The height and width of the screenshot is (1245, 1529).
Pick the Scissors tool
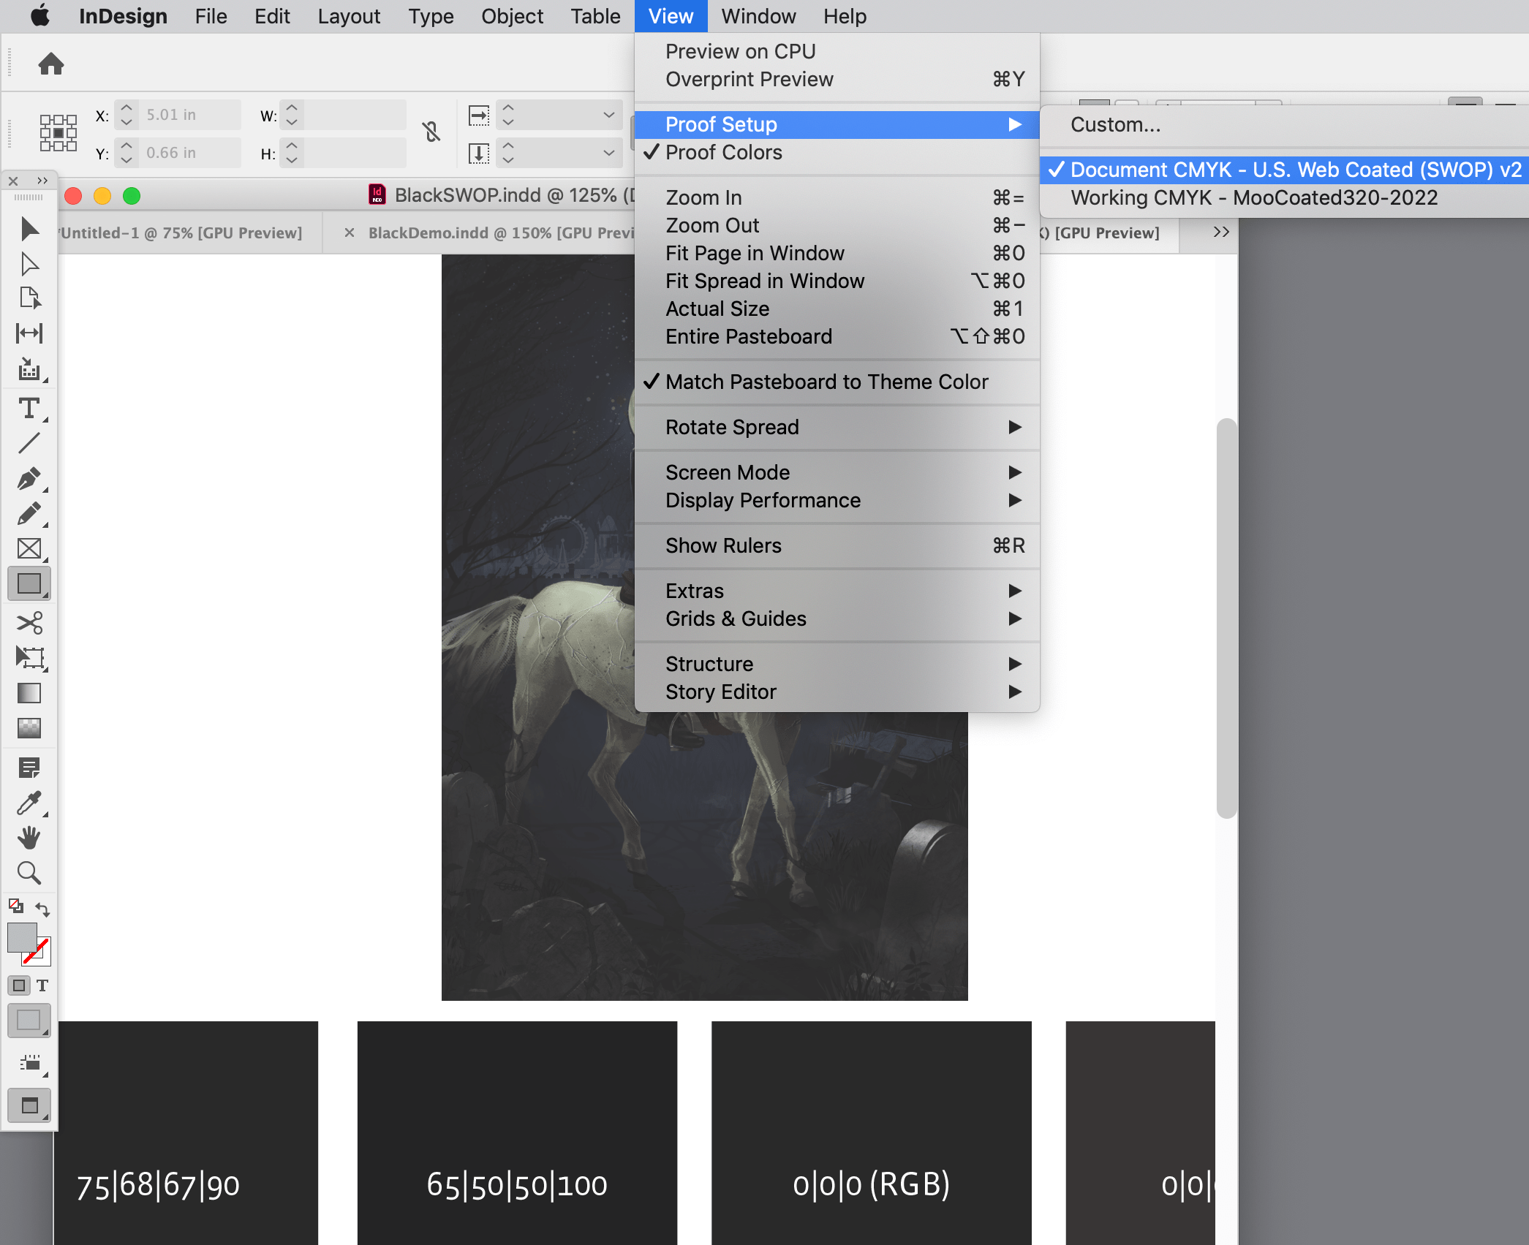[29, 623]
